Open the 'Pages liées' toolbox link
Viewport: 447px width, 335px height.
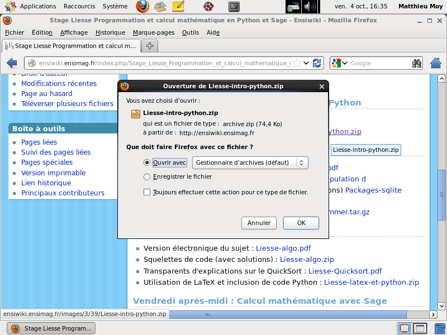click(39, 142)
